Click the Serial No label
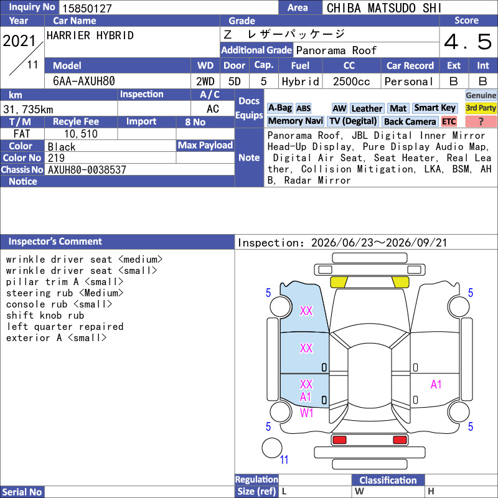 22,492
